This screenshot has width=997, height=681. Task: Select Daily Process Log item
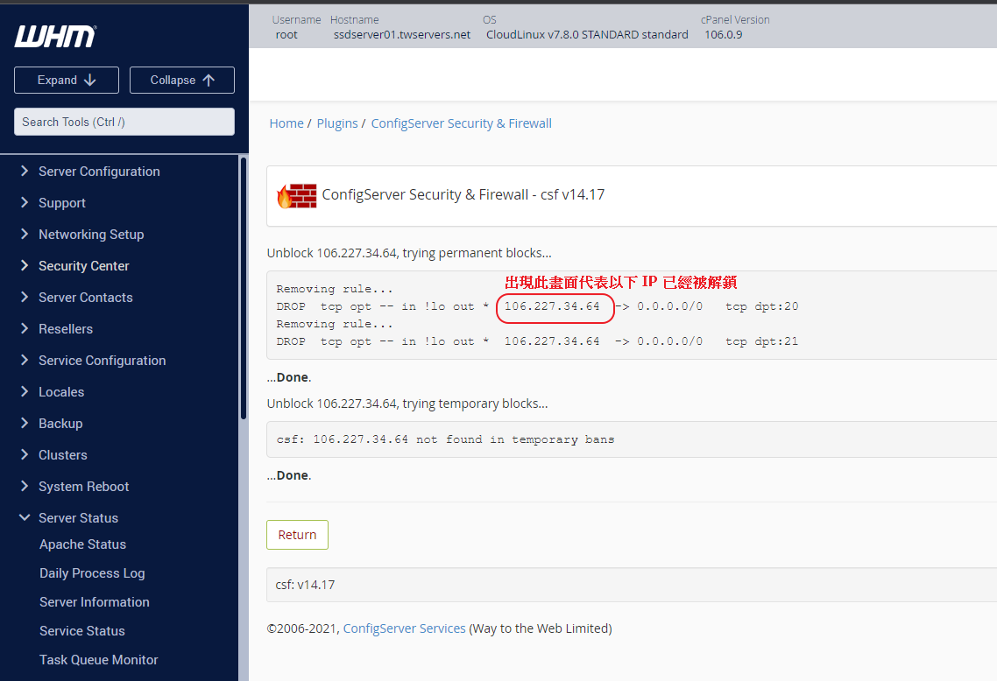(92, 573)
